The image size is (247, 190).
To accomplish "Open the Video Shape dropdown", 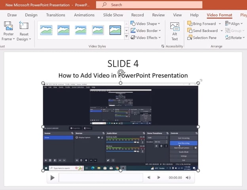I will click(145, 24).
